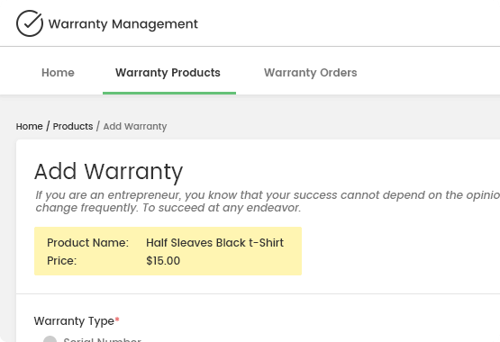Click the checkmark circle logo icon
The width and height of the screenshot is (500, 342).
[x=30, y=23]
